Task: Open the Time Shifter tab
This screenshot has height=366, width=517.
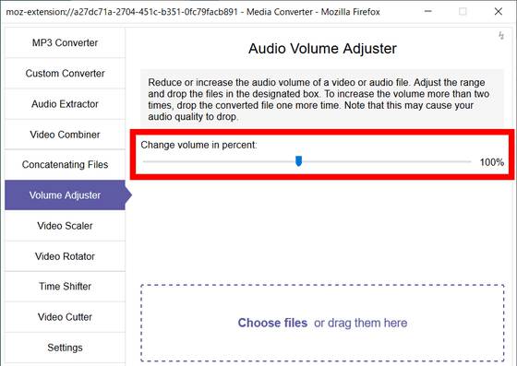Action: pos(65,287)
